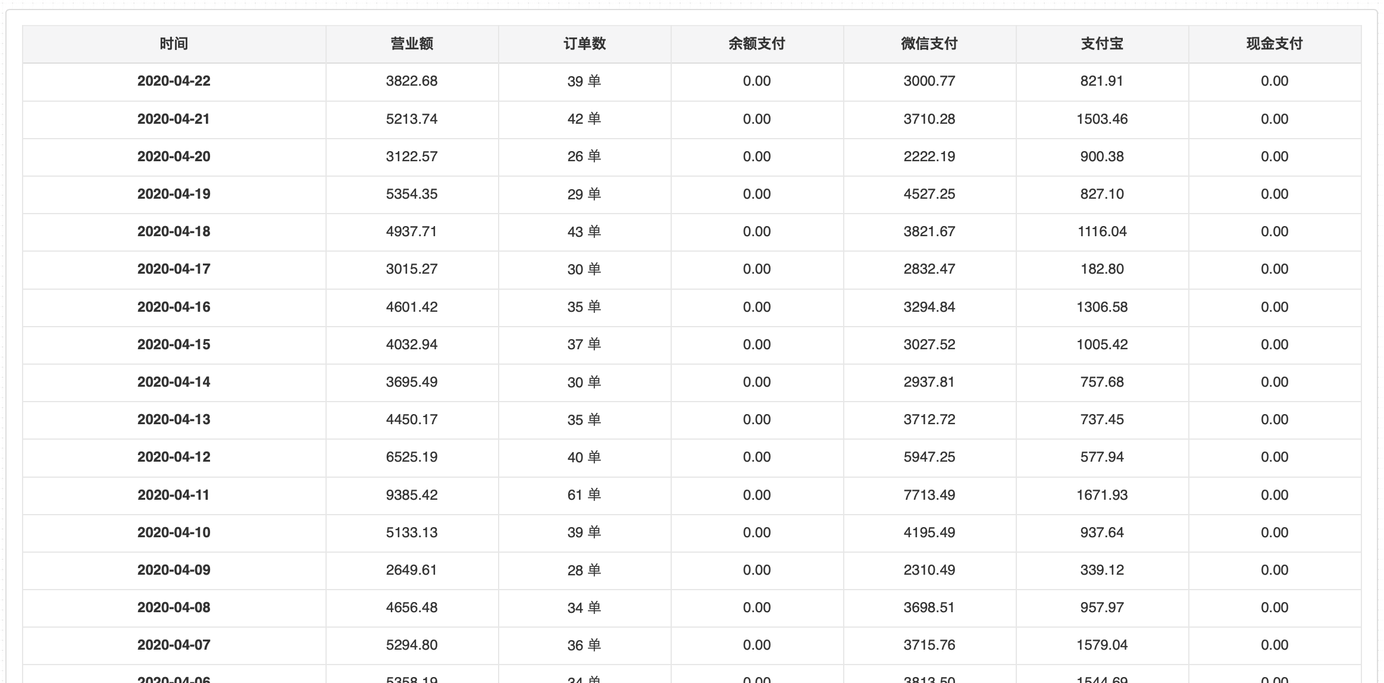
Task: Select the 2020-04-22 date cell
Action: point(174,82)
